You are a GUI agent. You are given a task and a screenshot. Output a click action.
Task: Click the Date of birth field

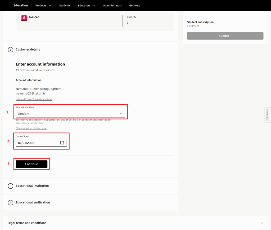point(37,143)
